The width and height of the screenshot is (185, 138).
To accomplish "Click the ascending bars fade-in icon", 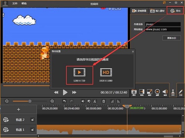I will (x=112, y=101).
